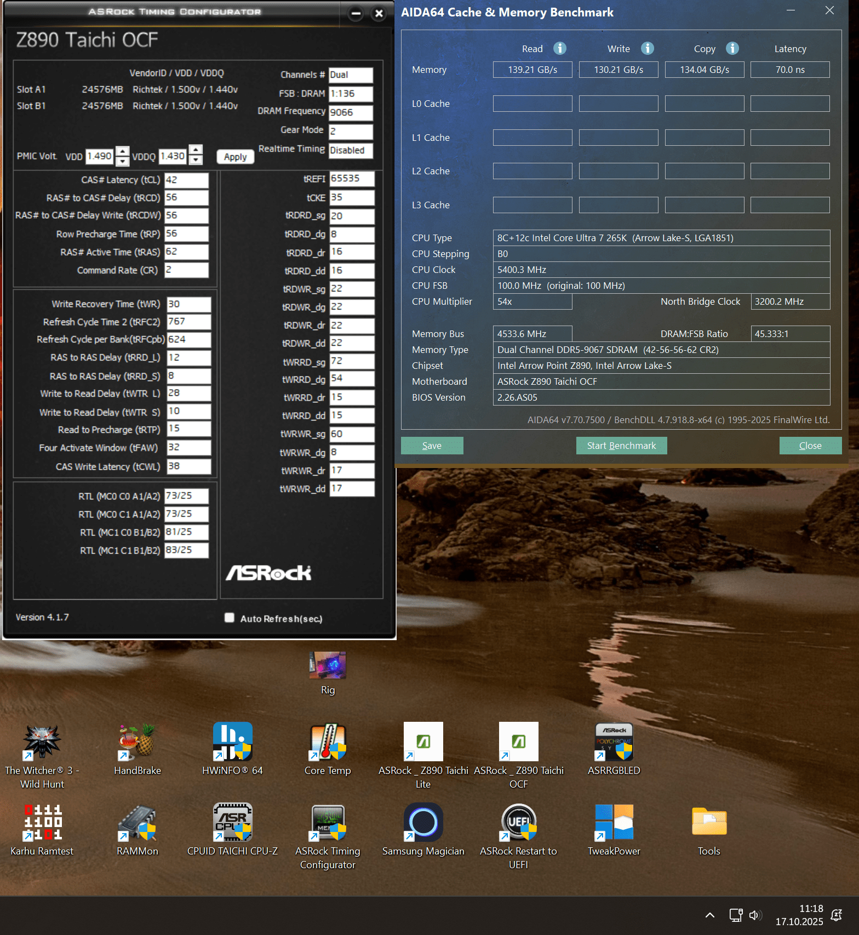Launch Core Temp from desktop
The width and height of the screenshot is (859, 935).
point(328,750)
